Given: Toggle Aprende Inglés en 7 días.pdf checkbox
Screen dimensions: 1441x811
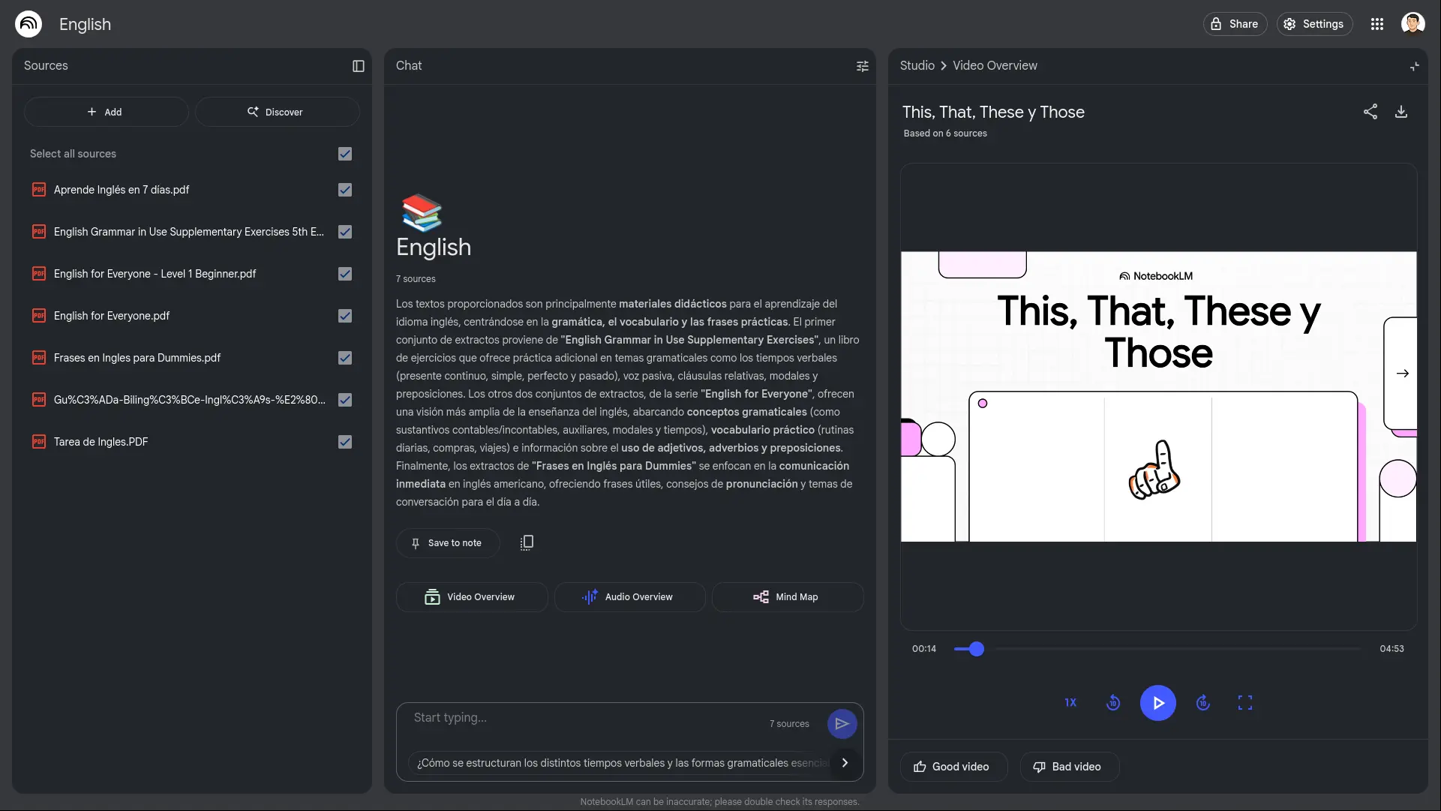Looking at the screenshot, I should [x=345, y=190].
